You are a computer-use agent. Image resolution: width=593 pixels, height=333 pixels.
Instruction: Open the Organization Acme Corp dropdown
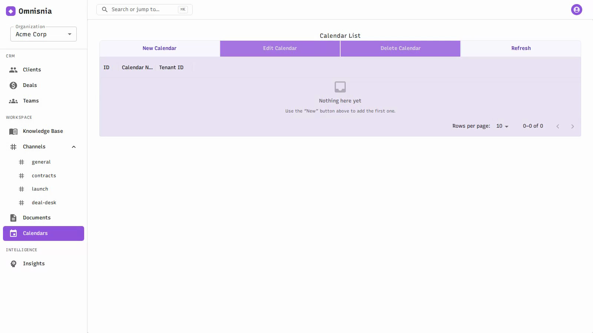pyautogui.click(x=43, y=34)
